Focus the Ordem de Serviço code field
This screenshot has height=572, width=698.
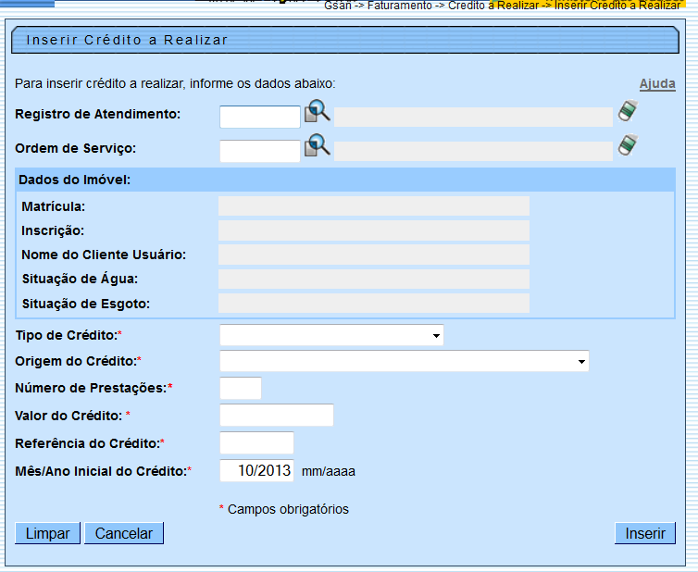pos(260,151)
